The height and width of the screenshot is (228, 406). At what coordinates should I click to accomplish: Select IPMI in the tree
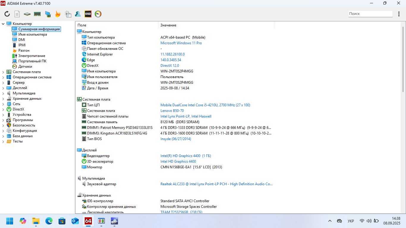pyautogui.click(x=22, y=45)
